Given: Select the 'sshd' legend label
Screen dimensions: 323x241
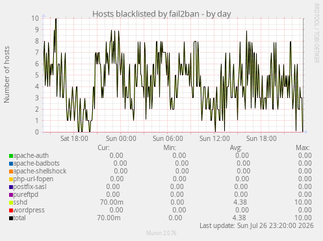Looking at the screenshot, I should click(20, 203).
